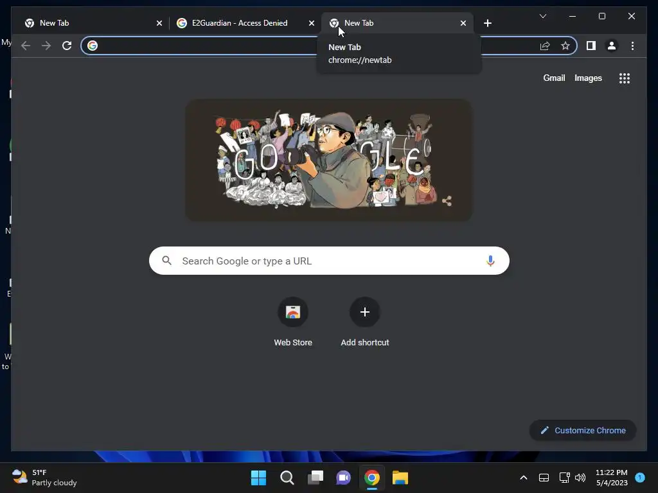Viewport: 658px width, 493px height.
Task: Open the tab search dropdown chevron
Action: tap(542, 16)
